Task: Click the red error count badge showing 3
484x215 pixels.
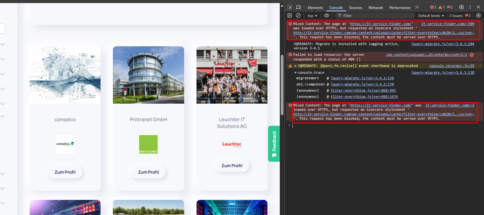Action: click(x=433, y=7)
